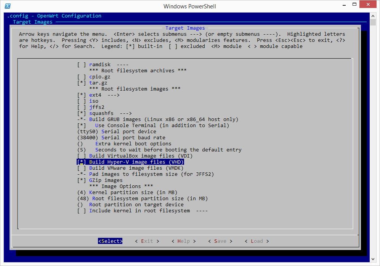Open the squashfs submenu
Image resolution: width=380 pixels, height=266 pixels.
(x=104, y=113)
